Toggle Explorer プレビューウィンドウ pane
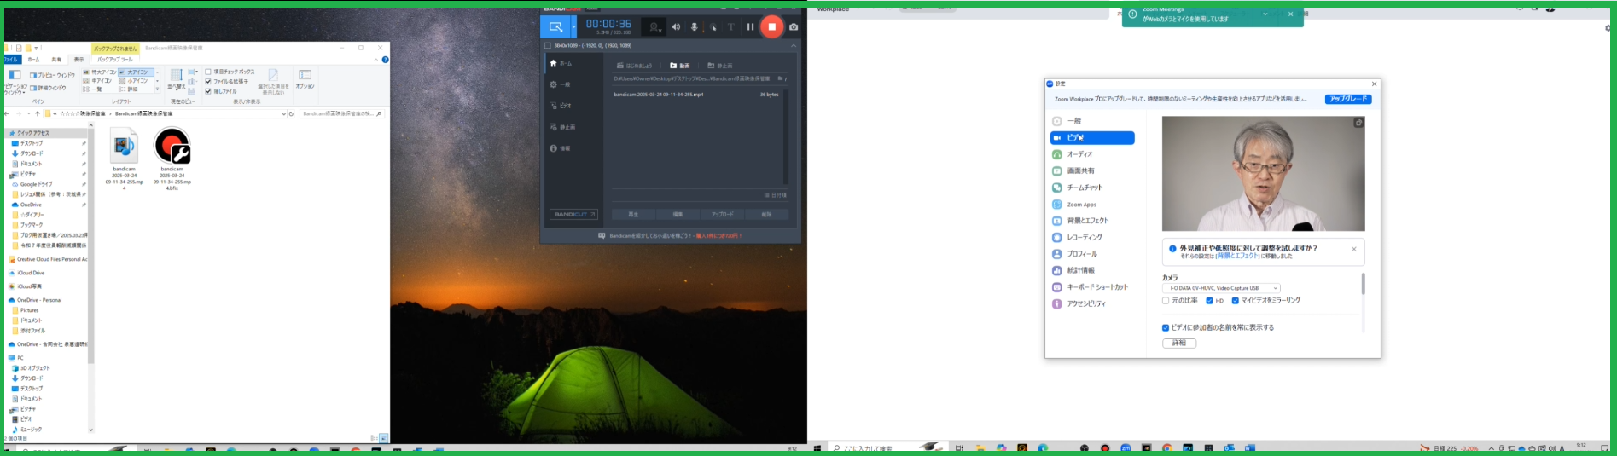 (52, 75)
